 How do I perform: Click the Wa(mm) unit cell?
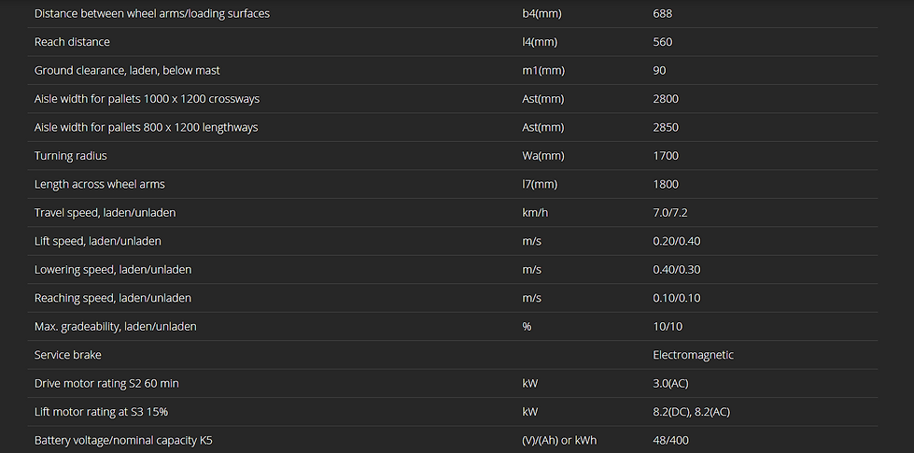(x=542, y=156)
